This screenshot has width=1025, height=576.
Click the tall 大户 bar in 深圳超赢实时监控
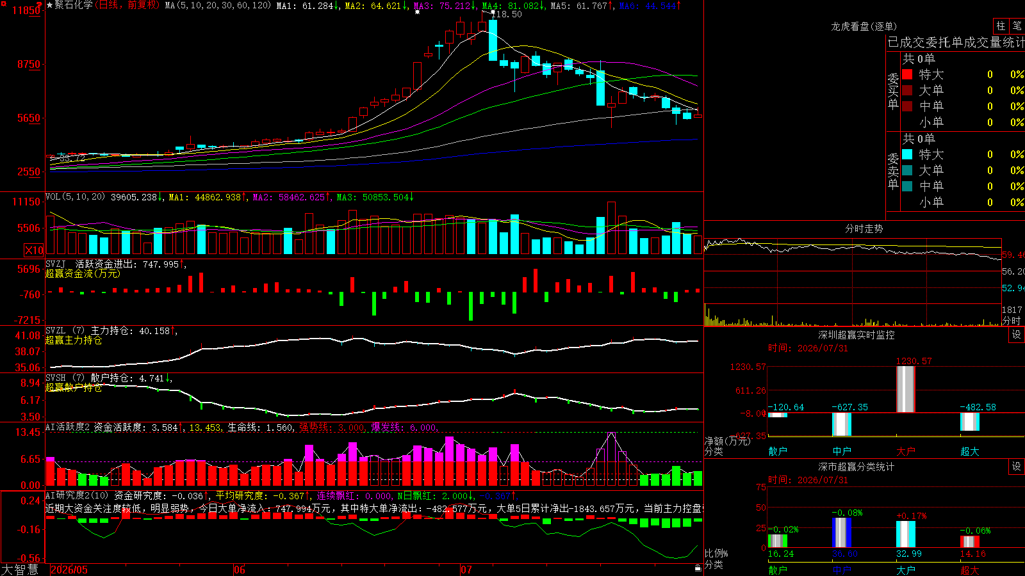pyautogui.click(x=906, y=389)
